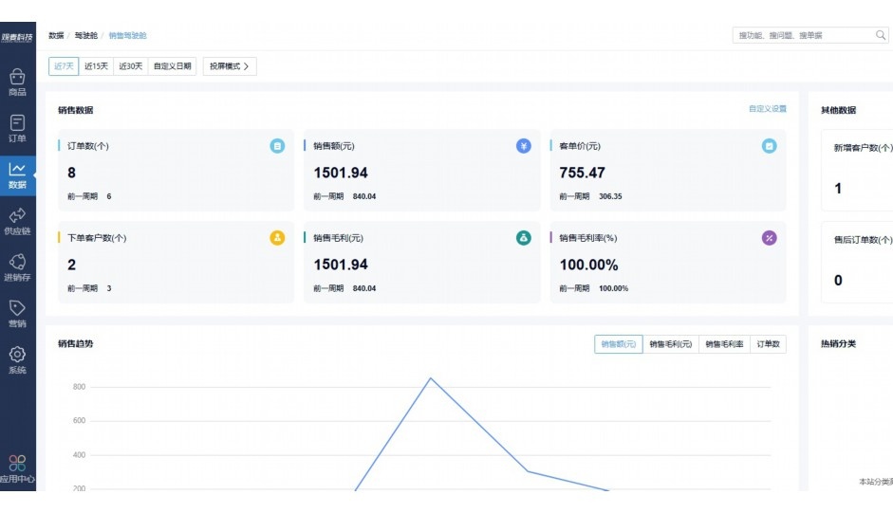Open the 自定义日期 date picker
Image resolution: width=893 pixels, height=513 pixels.
coord(173,66)
